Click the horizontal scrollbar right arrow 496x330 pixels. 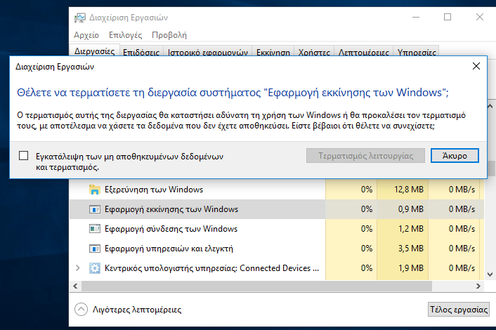(x=478, y=286)
